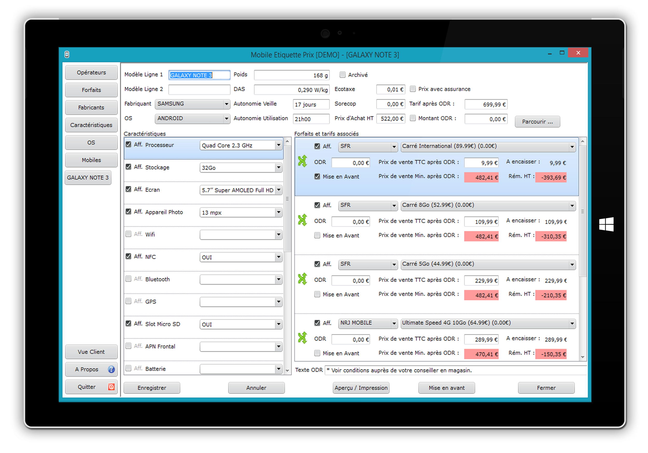Screen dimensions: 648x453
Task: Click green cross icon beside NRJ MOBILE plan
Action: (x=302, y=338)
